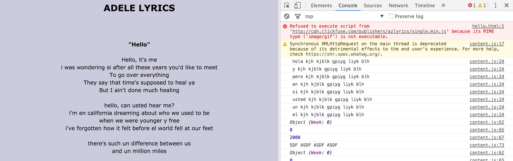This screenshot has width=513, height=161.
Task: Clear console with the ban icon
Action: 287,16
